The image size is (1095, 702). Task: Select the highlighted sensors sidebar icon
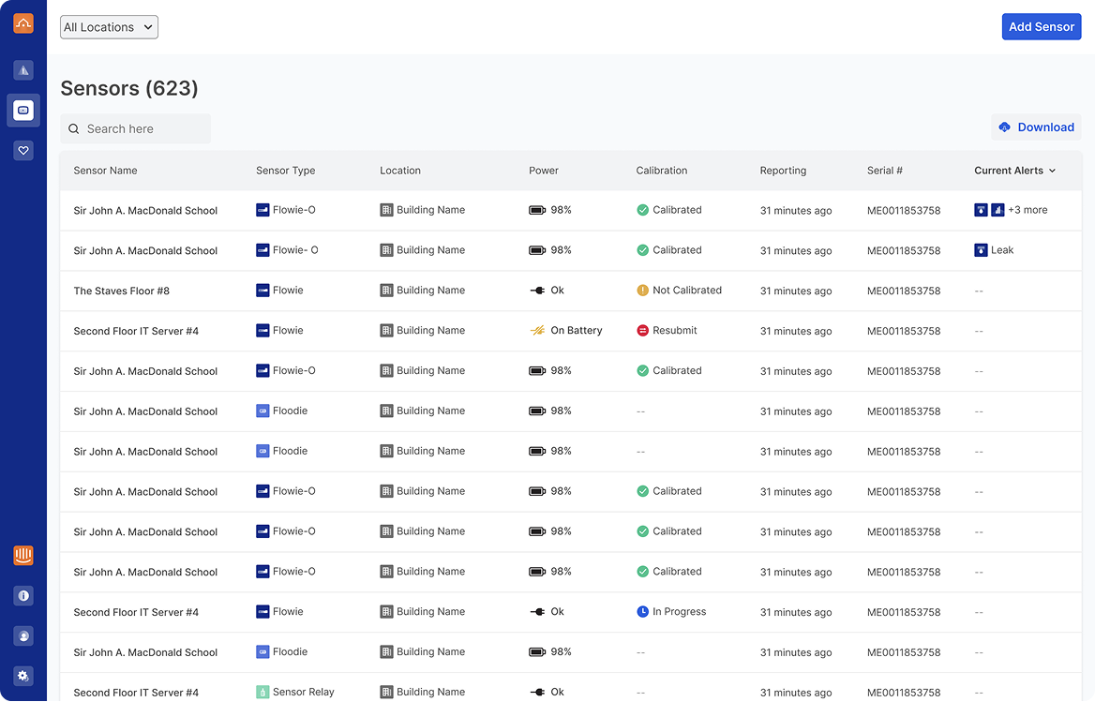[23, 111]
